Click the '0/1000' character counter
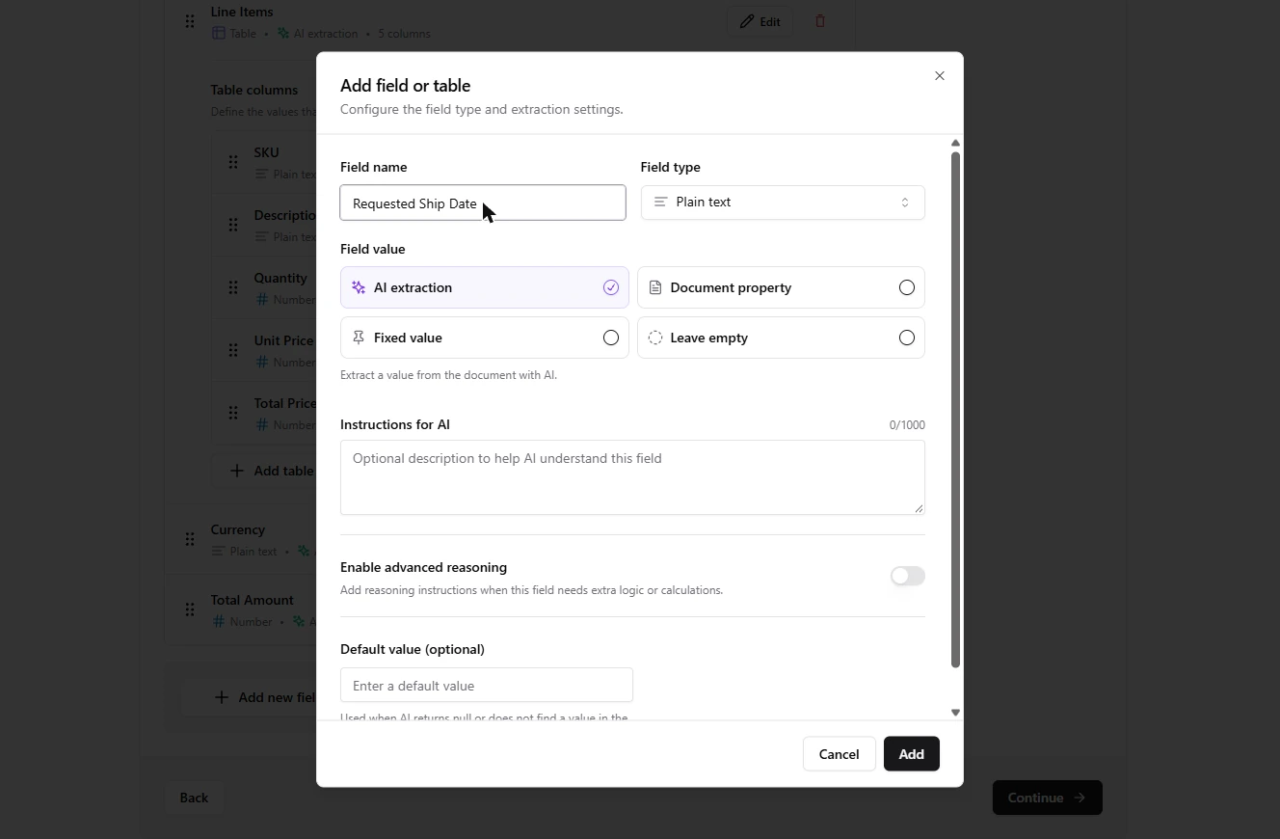The width and height of the screenshot is (1280, 839). click(907, 424)
